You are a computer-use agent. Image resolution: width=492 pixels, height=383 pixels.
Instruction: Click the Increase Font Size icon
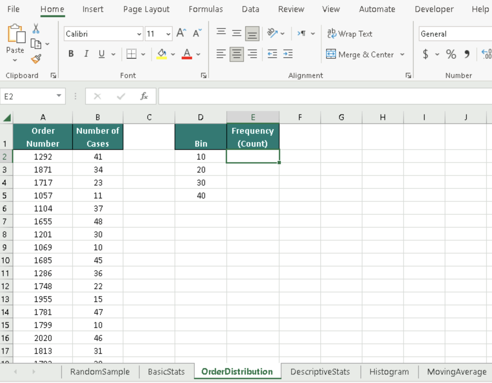181,32
